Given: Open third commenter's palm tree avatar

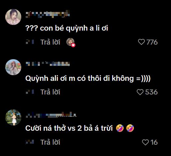Looking at the screenshot, I should click(x=13, y=117).
